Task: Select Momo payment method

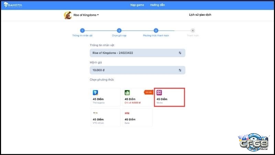Action: 169,97
